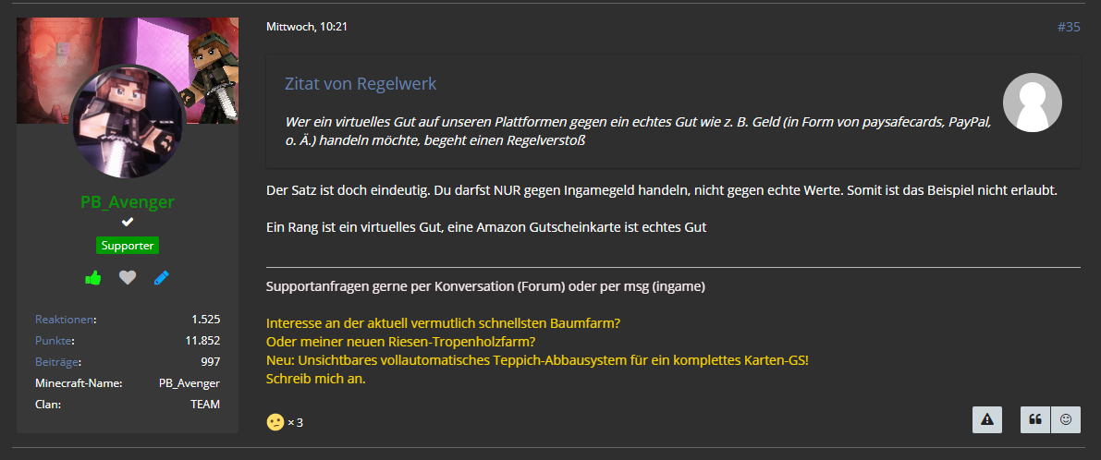1101x460 pixels.
Task: Open the PB_Avenger username link
Action: (x=127, y=202)
